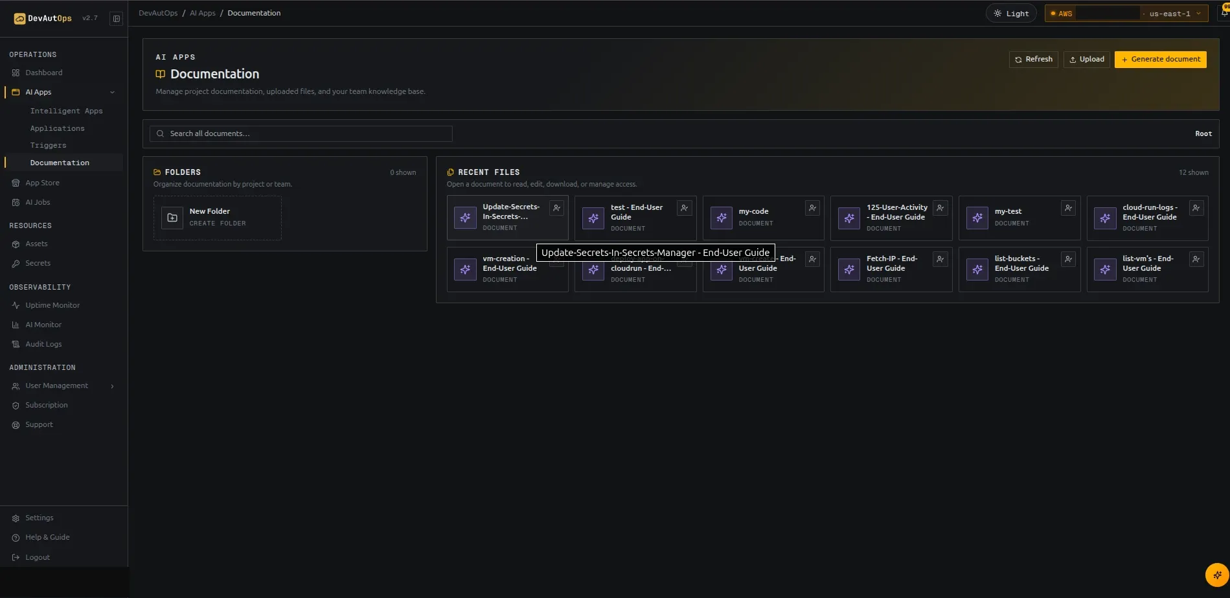Open Assets in the sidebar

[36, 244]
